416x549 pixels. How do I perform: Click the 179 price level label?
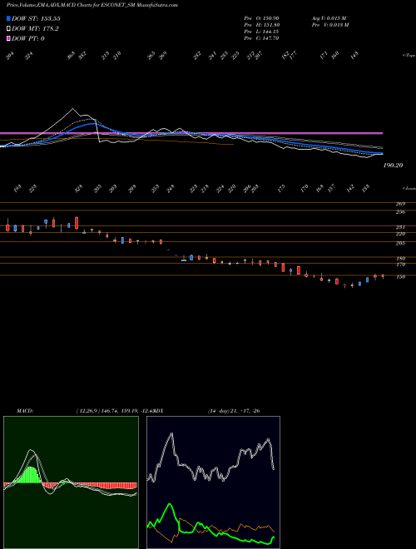tap(400, 265)
